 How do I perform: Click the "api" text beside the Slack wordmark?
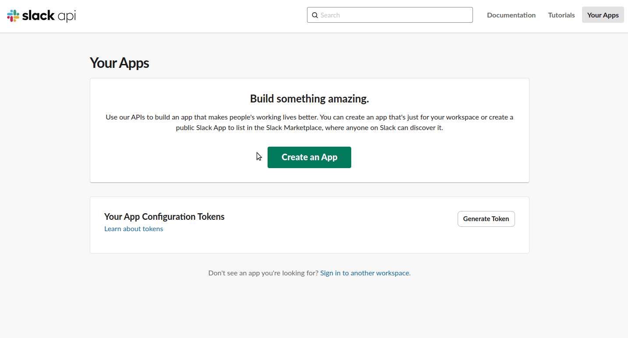click(66, 16)
